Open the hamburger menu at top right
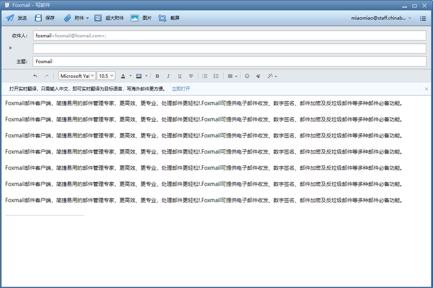The width and height of the screenshot is (433, 288). (x=423, y=18)
